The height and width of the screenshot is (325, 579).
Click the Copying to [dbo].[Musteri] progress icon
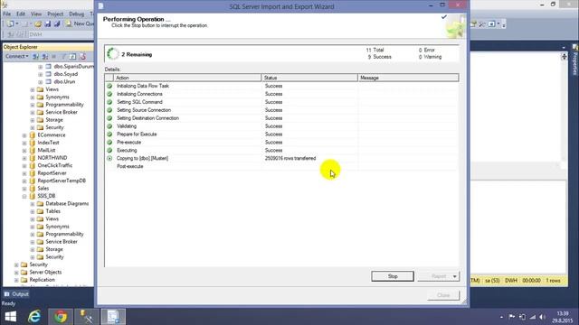(109, 158)
